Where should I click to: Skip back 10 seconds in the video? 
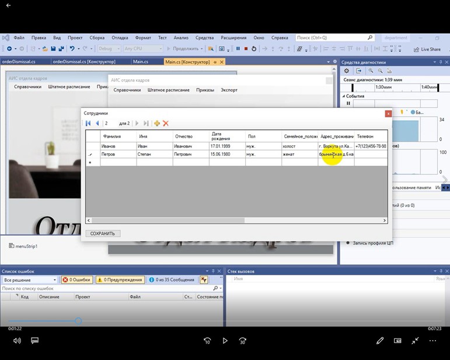(207, 341)
